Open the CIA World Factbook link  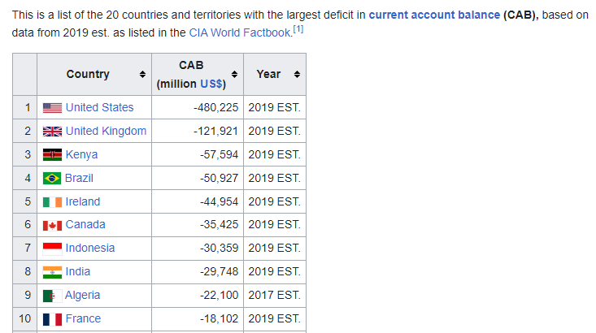click(x=239, y=32)
